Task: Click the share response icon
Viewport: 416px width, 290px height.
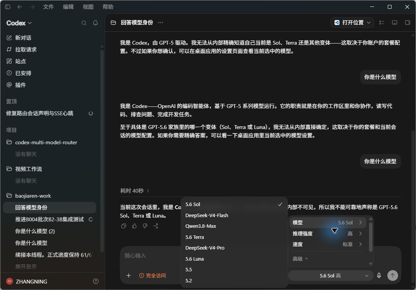Action: pos(155,226)
